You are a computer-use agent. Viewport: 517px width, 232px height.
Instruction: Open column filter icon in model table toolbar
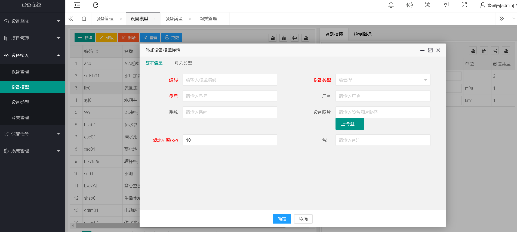point(284,38)
